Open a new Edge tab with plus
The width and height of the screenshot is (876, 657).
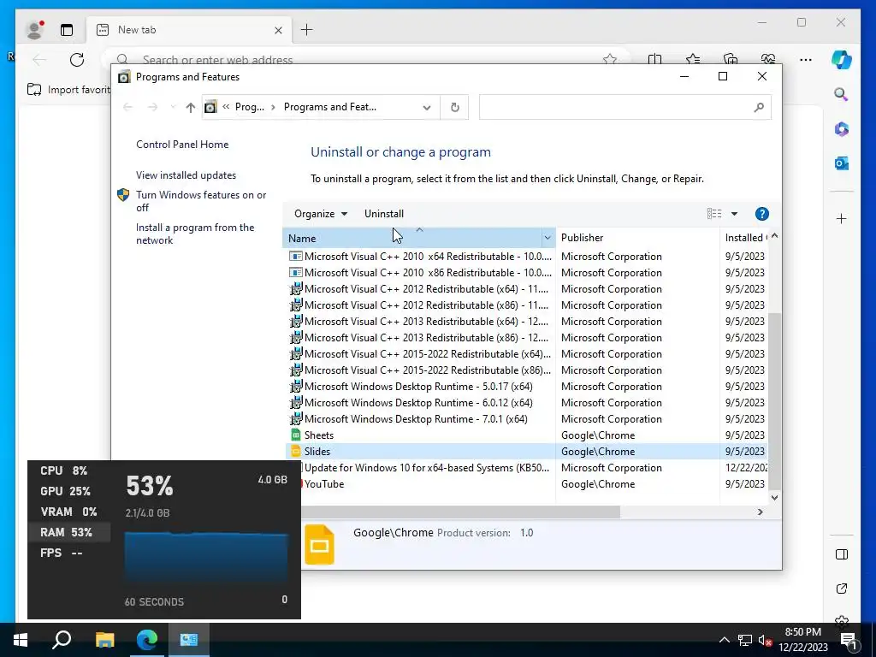point(307,30)
